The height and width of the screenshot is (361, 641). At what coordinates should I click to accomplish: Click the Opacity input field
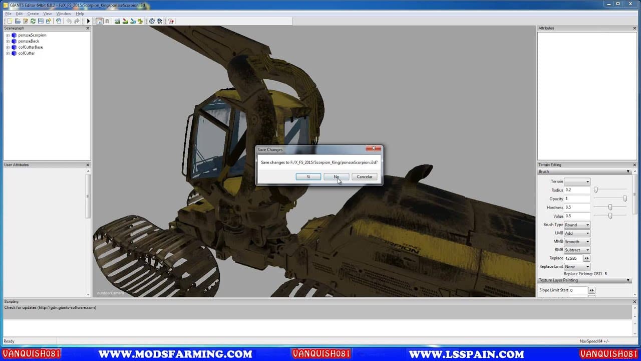pos(577,199)
